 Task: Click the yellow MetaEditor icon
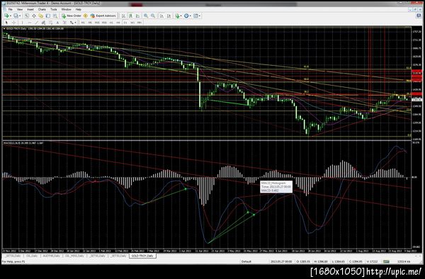[x=86, y=16]
